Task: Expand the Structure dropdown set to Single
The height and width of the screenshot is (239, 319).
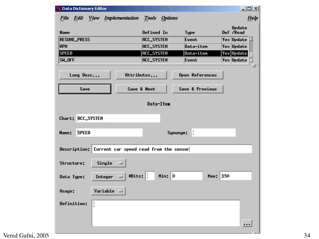Action: [109, 163]
